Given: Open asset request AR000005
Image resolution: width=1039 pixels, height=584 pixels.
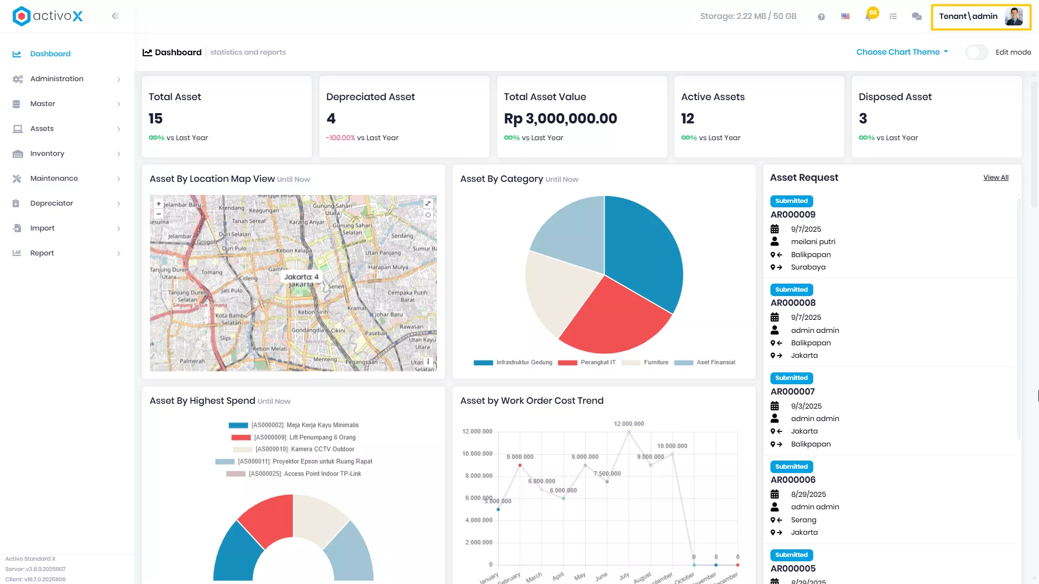Looking at the screenshot, I should tap(793, 569).
